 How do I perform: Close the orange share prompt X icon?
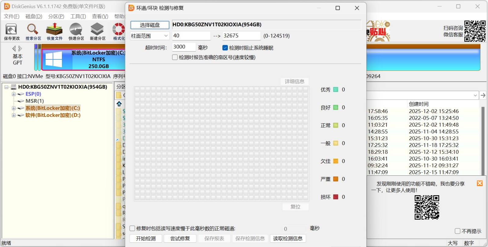click(x=479, y=183)
